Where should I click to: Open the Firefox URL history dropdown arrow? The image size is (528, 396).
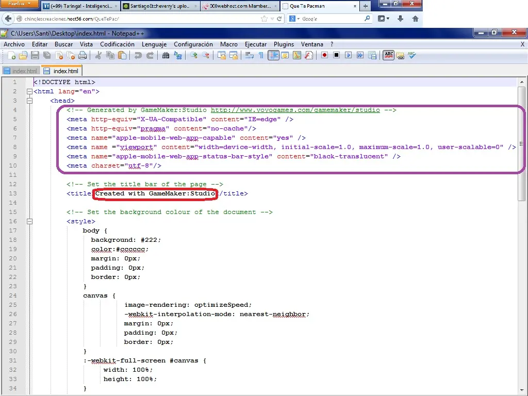[272, 19]
